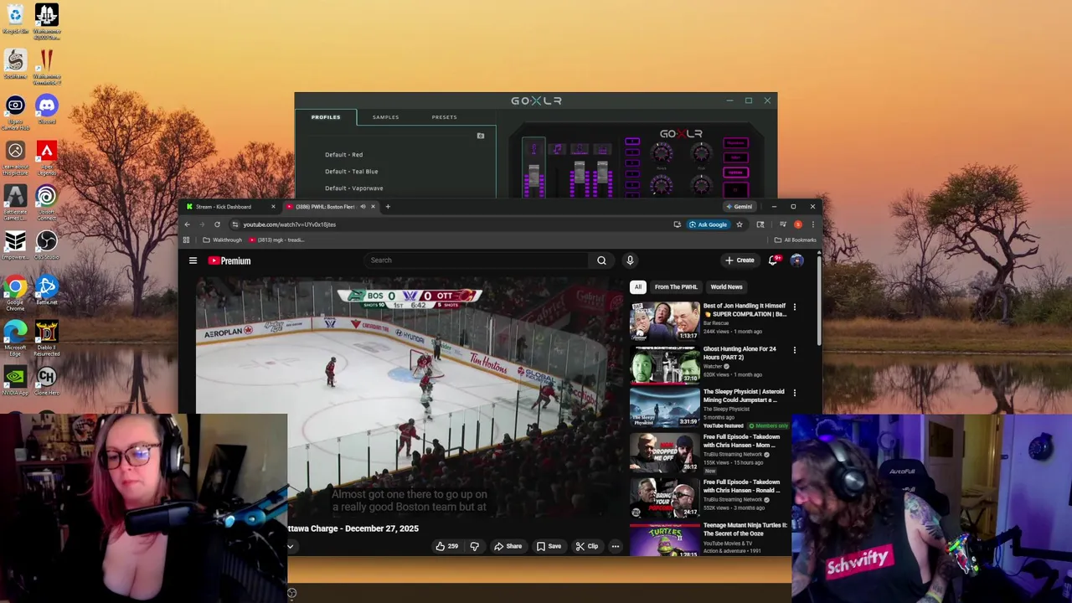Open Teenage Mutant Ninja Turtles II thumbnail
This screenshot has width=1072, height=603.
(665, 540)
